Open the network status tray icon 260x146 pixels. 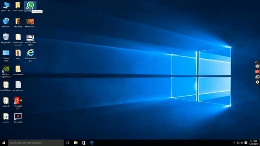click(238, 143)
